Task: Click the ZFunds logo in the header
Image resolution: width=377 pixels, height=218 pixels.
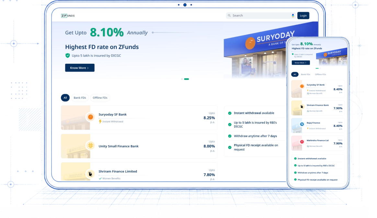Action: pos(68,16)
